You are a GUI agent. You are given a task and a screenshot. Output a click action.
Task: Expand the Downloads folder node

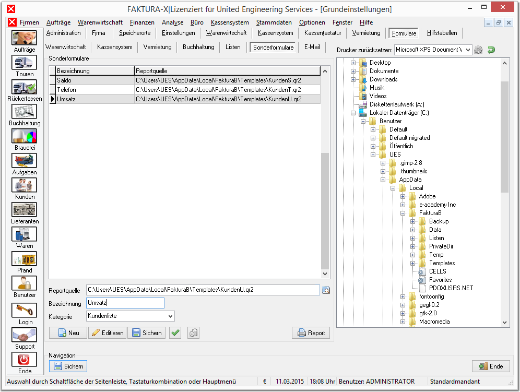(x=353, y=79)
